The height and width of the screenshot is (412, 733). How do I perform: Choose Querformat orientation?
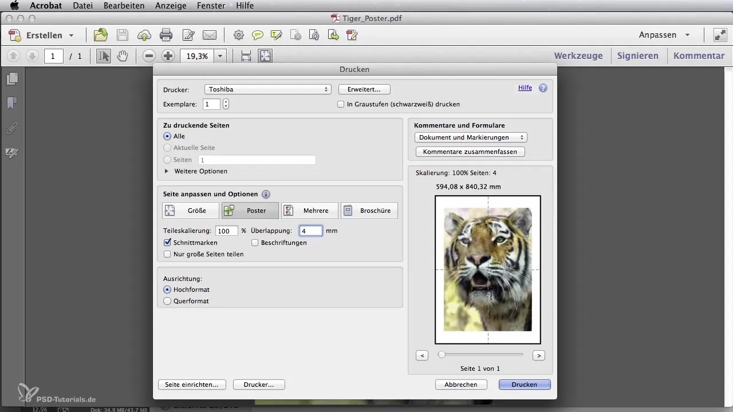pos(167,301)
